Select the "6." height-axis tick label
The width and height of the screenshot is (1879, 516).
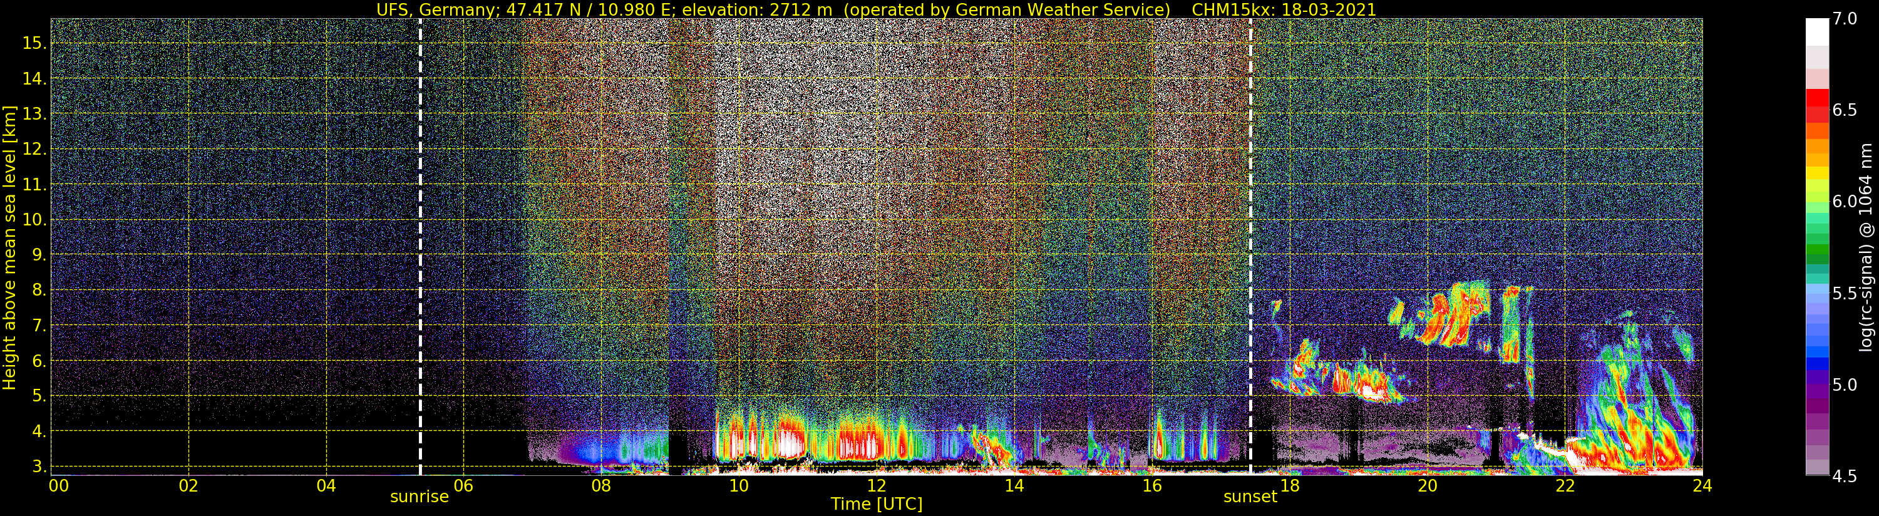[x=39, y=361]
